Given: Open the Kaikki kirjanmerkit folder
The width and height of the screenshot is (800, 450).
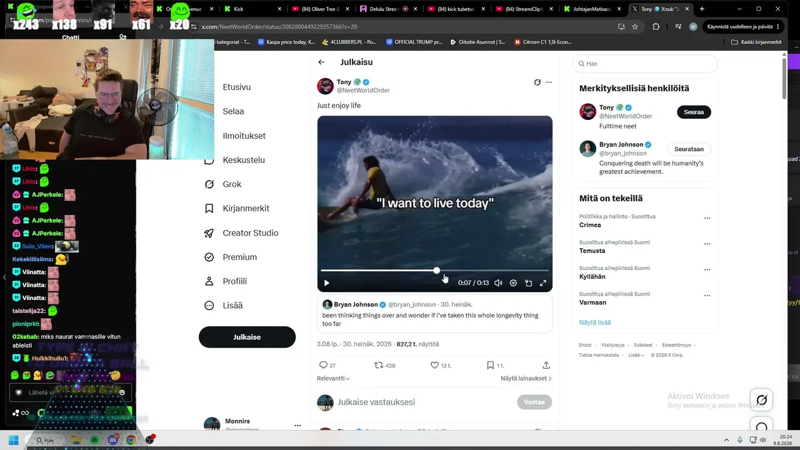Looking at the screenshot, I should tap(756, 42).
